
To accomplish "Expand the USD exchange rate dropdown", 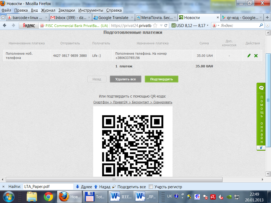I will coord(207,25).
